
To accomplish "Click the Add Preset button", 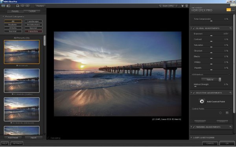I will [13, 138].
